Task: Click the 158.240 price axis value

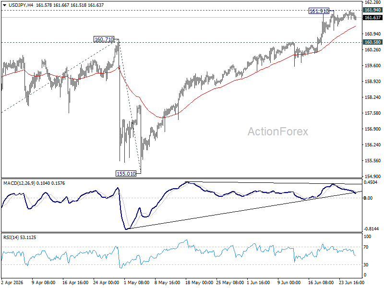Action: (372, 97)
